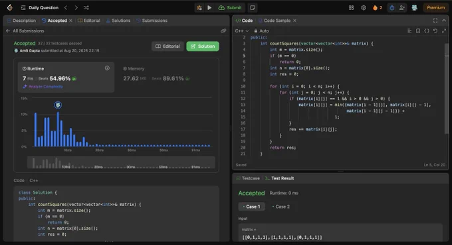Click Analyze Complexity
The height and width of the screenshot is (245, 452).
(43, 87)
